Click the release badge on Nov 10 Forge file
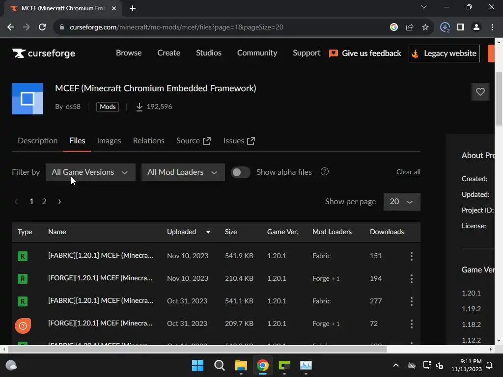Image resolution: width=503 pixels, height=377 pixels. [x=23, y=279]
